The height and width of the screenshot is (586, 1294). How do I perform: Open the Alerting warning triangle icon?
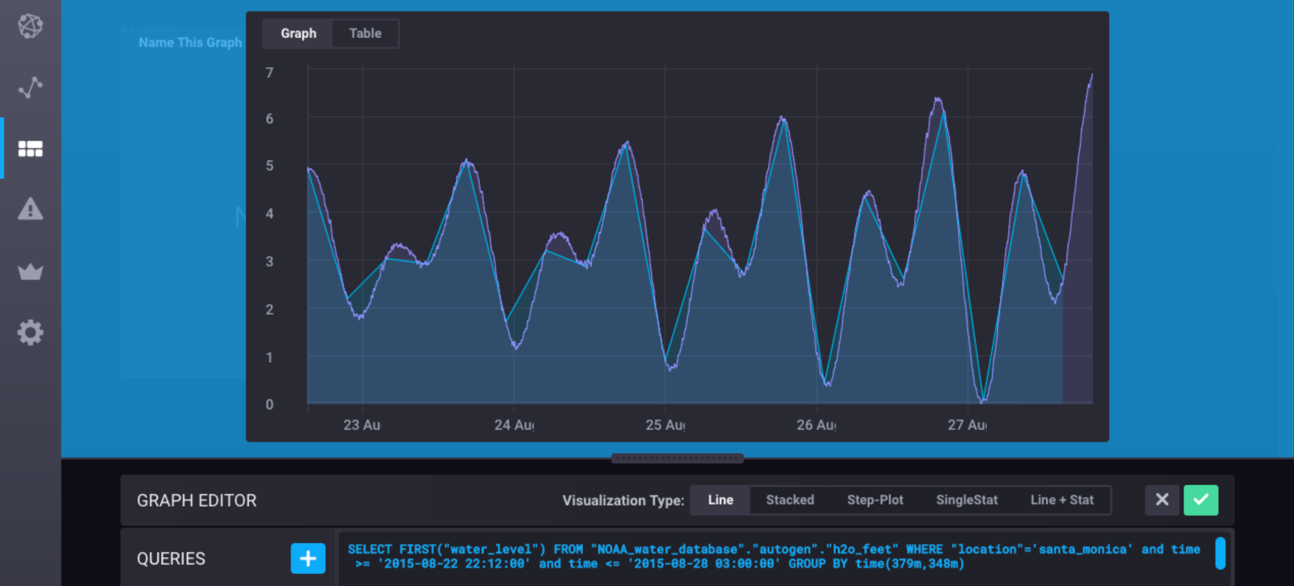tap(30, 209)
